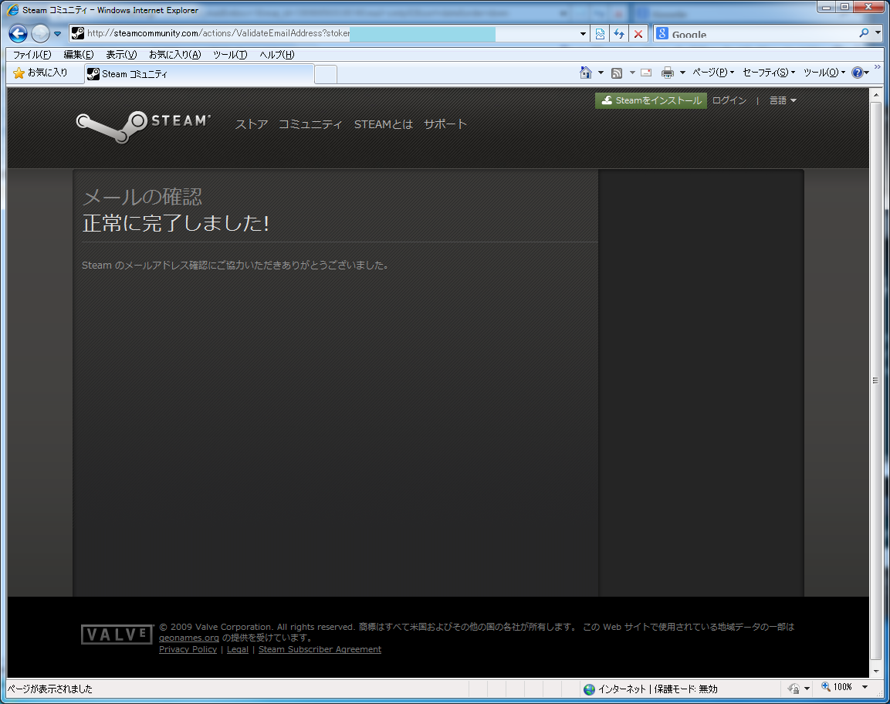Click the Steam favicon in address bar
Viewport: 890px width, 704px height.
point(78,33)
